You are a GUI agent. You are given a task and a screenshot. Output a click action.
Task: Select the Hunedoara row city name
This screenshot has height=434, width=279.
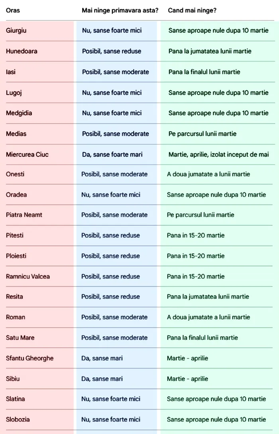22,51
